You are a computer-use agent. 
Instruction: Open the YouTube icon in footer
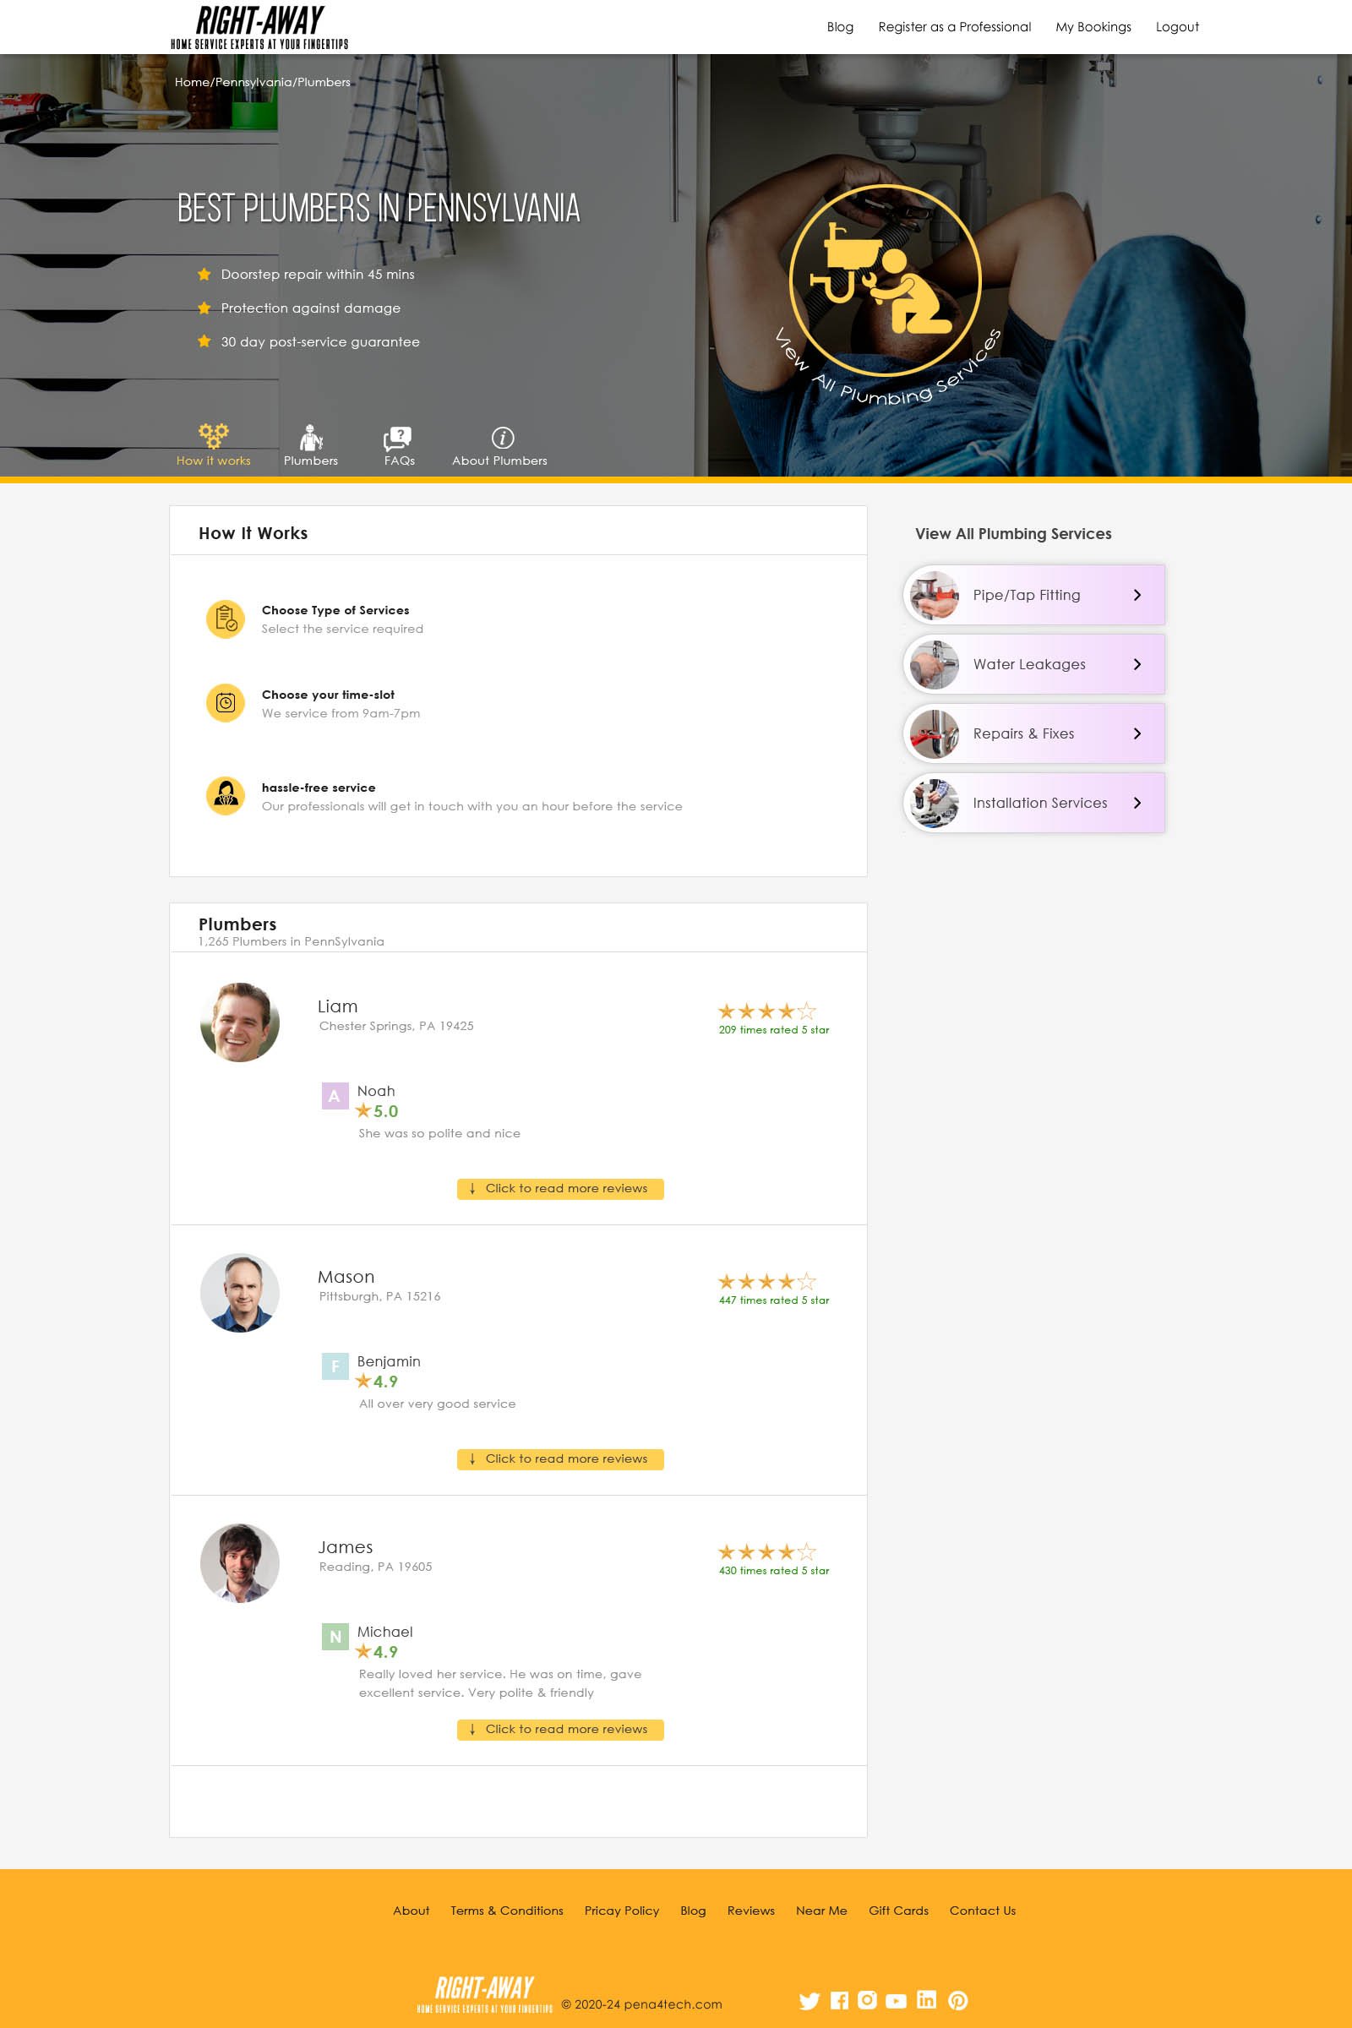pos(896,2001)
